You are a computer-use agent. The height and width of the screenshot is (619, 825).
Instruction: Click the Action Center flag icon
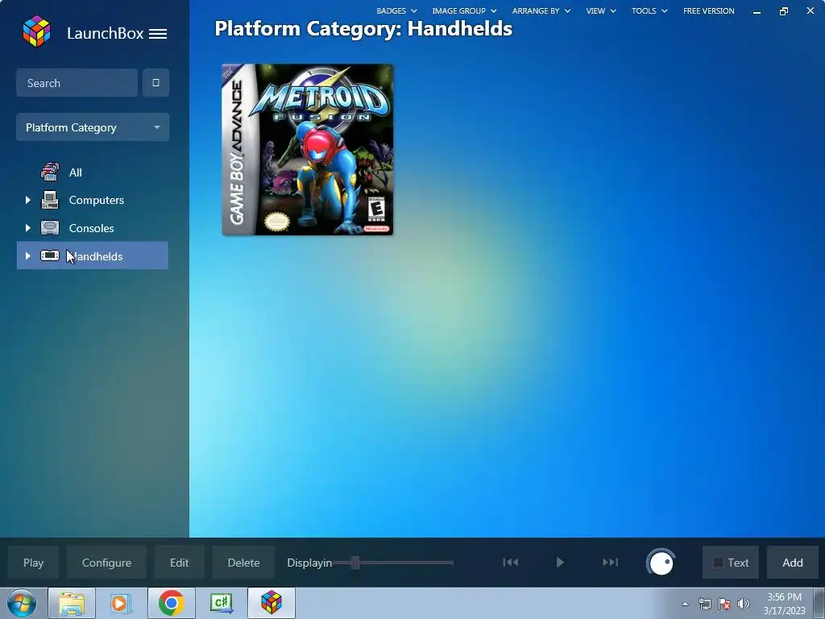(x=724, y=604)
